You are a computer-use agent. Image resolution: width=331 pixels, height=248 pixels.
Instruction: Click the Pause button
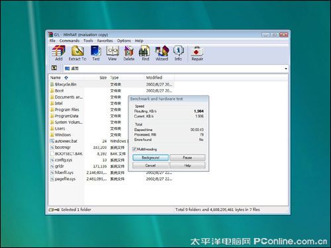point(187,157)
